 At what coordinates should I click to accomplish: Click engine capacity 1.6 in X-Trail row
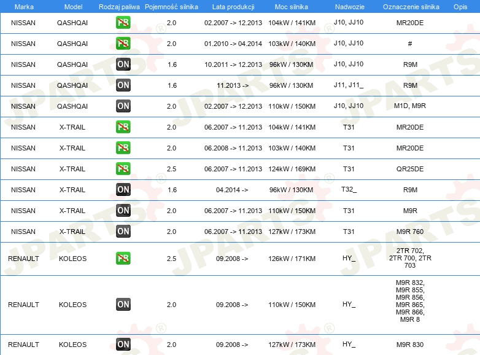[172, 190]
